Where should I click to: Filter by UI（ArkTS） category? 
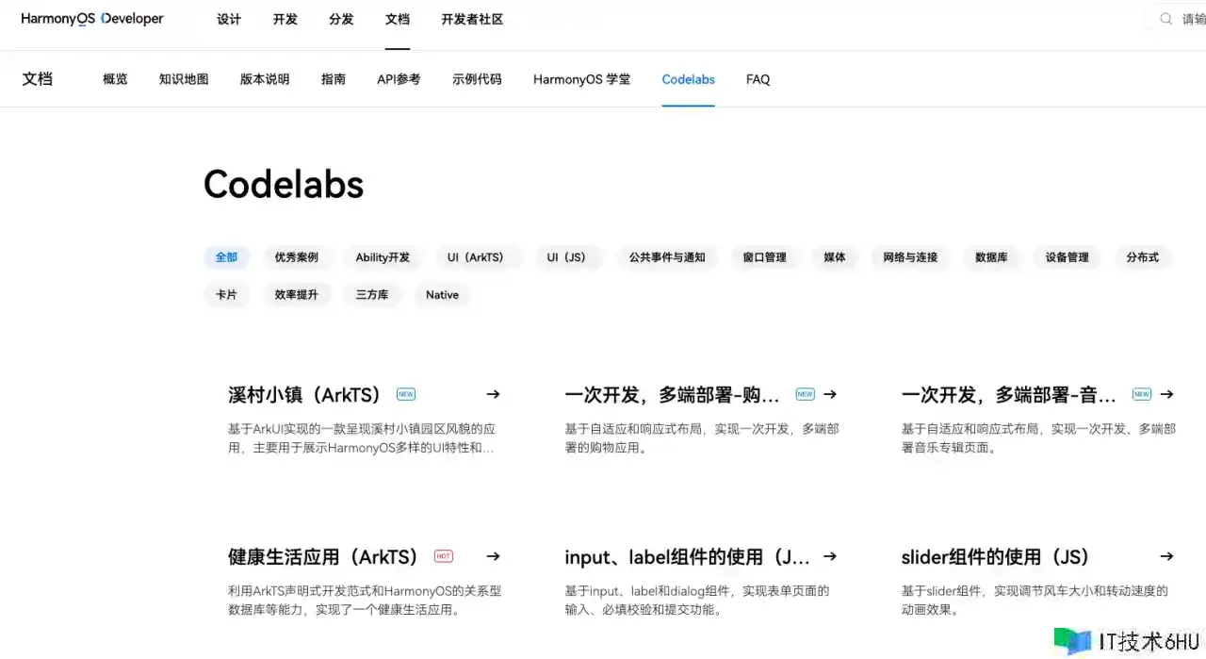[476, 257]
